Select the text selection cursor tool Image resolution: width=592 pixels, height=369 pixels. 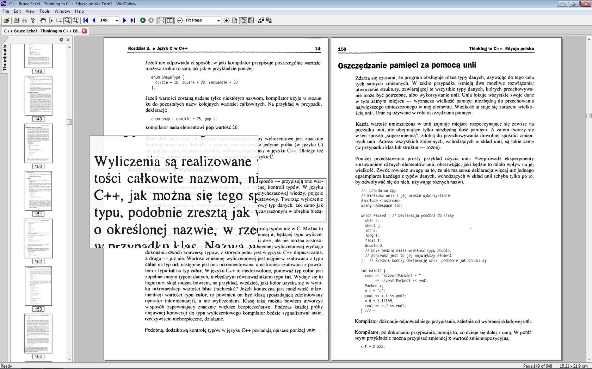click(51, 20)
